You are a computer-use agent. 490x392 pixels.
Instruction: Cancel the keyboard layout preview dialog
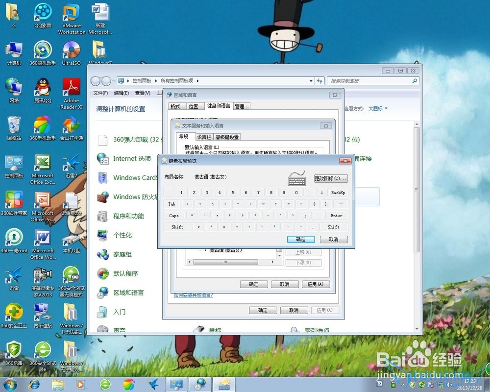click(x=333, y=239)
